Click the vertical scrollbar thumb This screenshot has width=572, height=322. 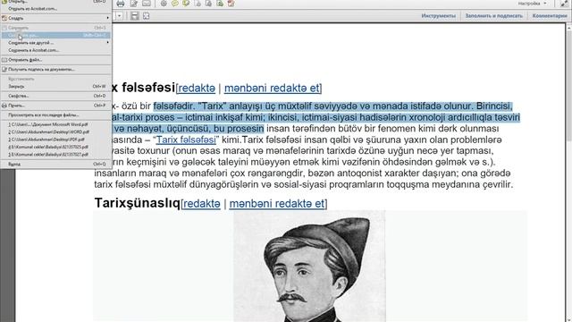568,86
